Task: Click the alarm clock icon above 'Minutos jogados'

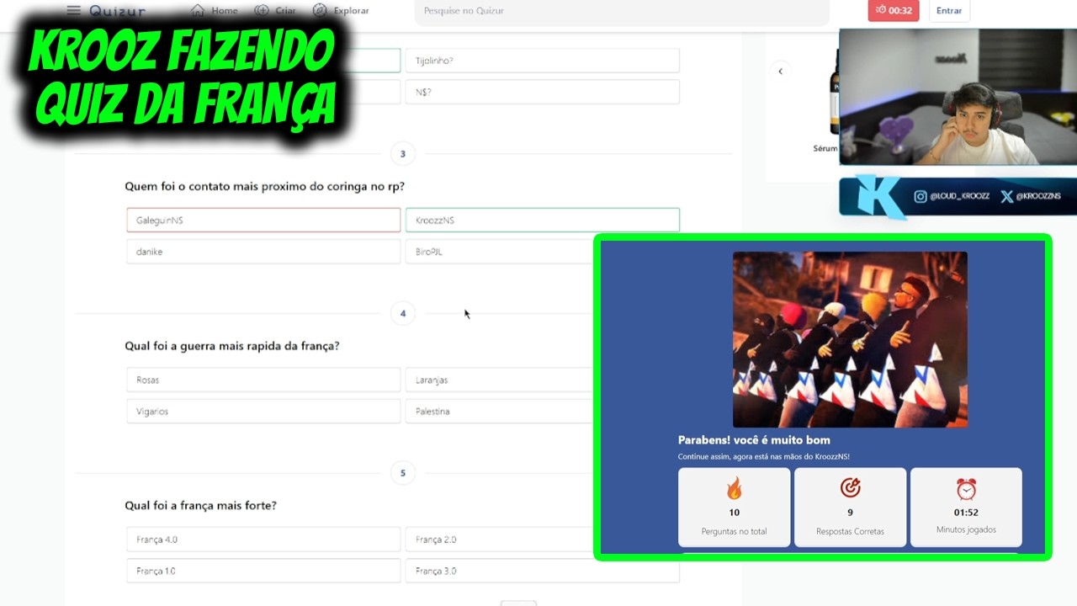Action: [x=966, y=489]
